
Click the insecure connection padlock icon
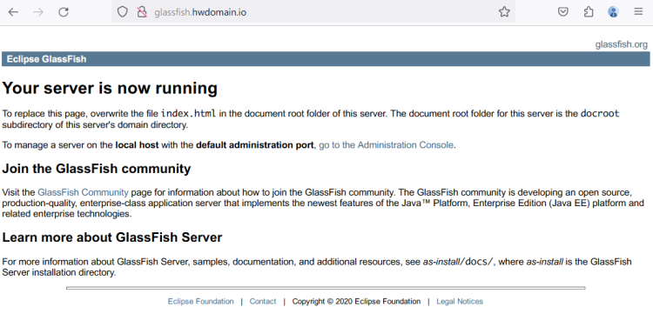(142, 12)
